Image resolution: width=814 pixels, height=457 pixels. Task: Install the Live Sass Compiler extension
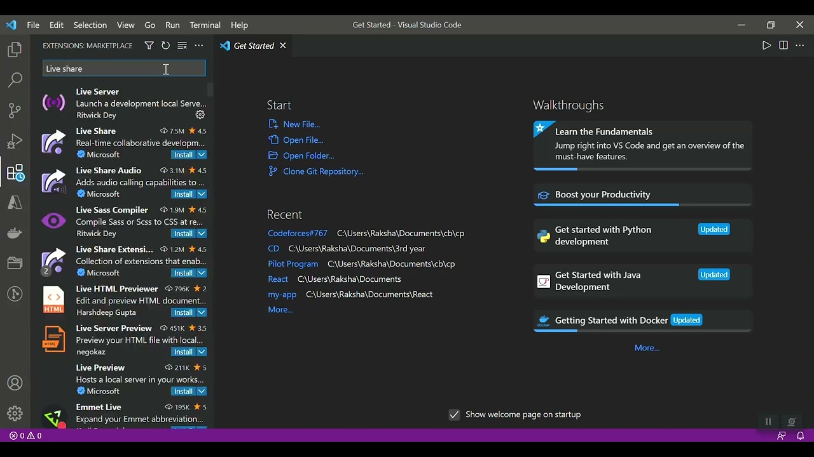tap(183, 234)
